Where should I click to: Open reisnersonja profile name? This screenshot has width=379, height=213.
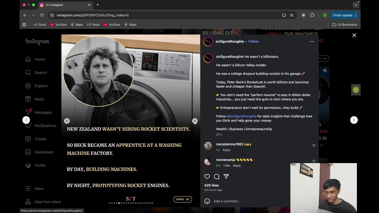pyautogui.click(x=226, y=160)
